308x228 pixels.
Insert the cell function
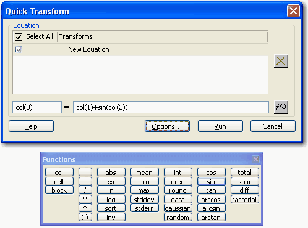[59, 181]
